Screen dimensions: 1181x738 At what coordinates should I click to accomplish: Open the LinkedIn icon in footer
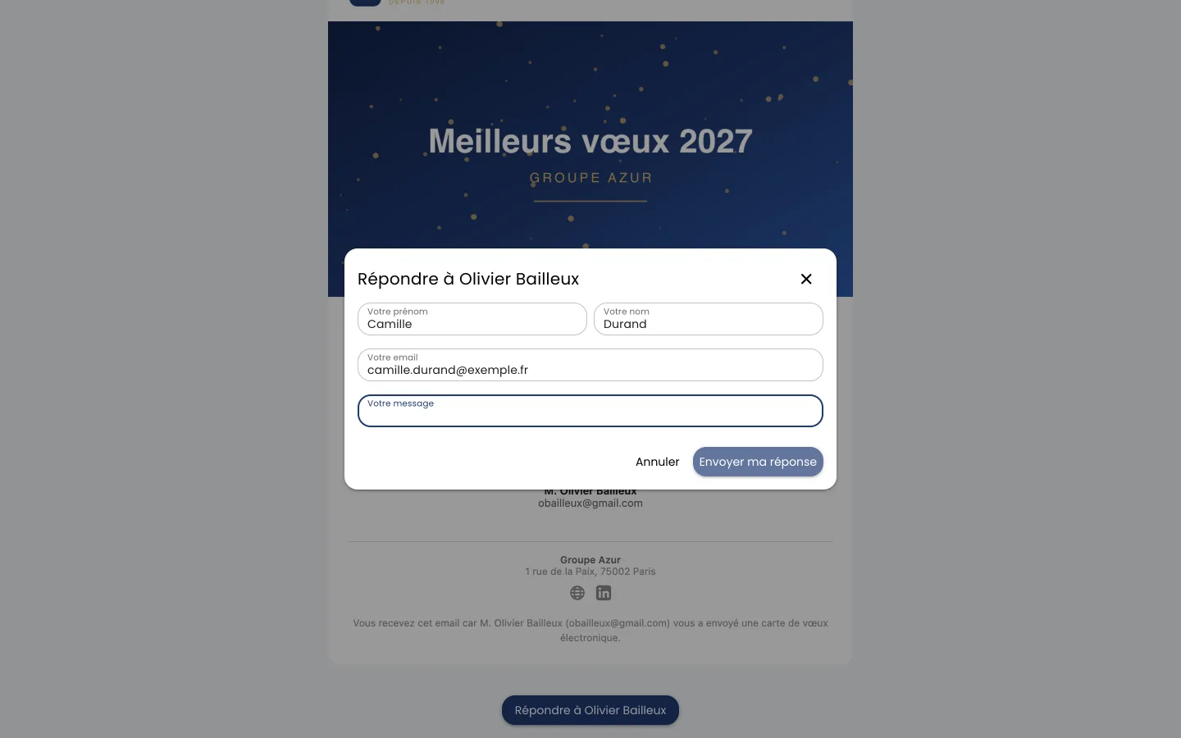click(x=604, y=593)
